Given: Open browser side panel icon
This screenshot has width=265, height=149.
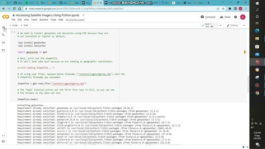Looking at the screenshot, I should pyautogui.click(x=235, y=9).
